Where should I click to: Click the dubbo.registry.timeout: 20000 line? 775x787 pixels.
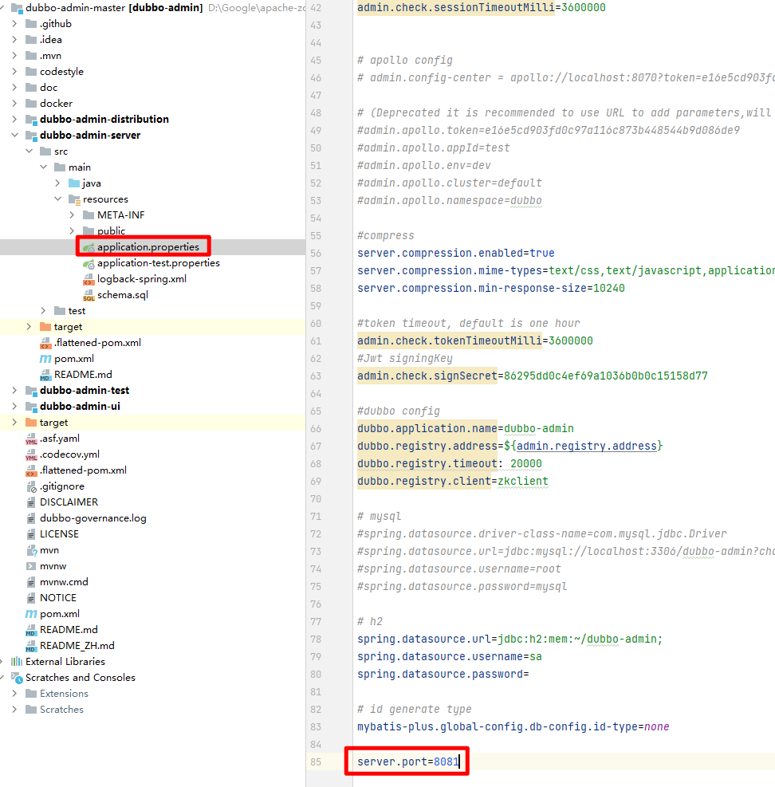tap(450, 463)
